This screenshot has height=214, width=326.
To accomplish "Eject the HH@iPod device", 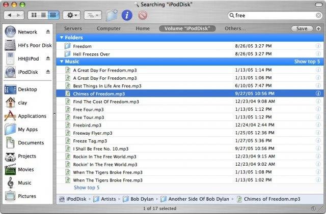I will [48, 58].
